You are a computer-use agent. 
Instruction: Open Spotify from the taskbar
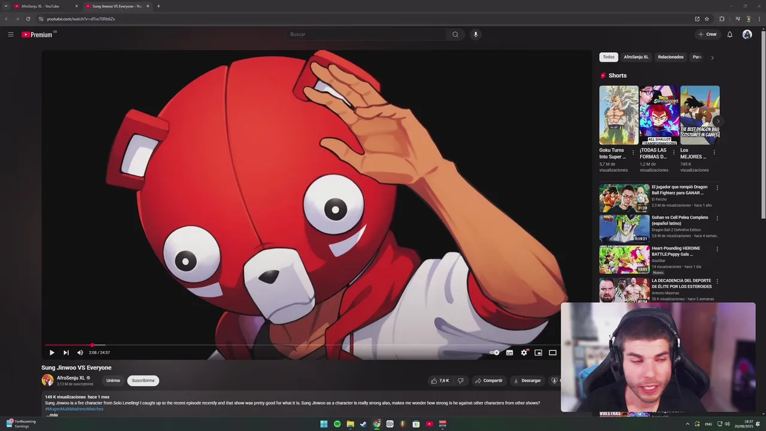click(337, 424)
